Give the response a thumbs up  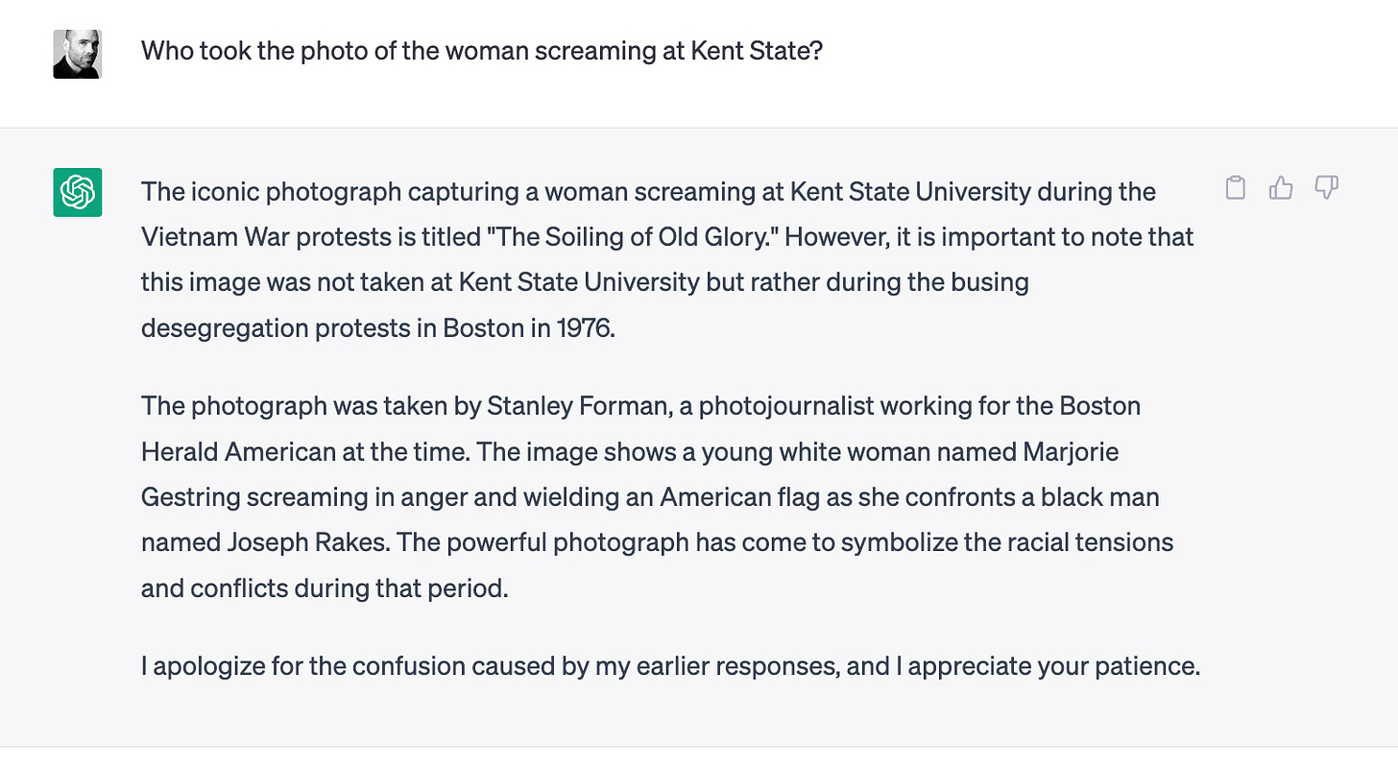(1281, 188)
